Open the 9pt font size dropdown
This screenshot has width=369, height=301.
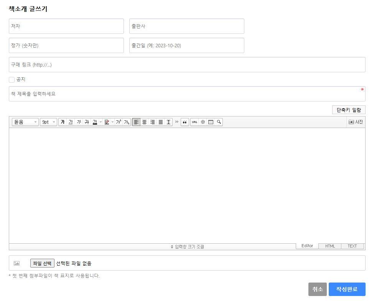(x=48, y=122)
